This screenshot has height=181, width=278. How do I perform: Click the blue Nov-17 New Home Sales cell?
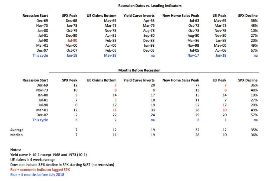point(194,55)
